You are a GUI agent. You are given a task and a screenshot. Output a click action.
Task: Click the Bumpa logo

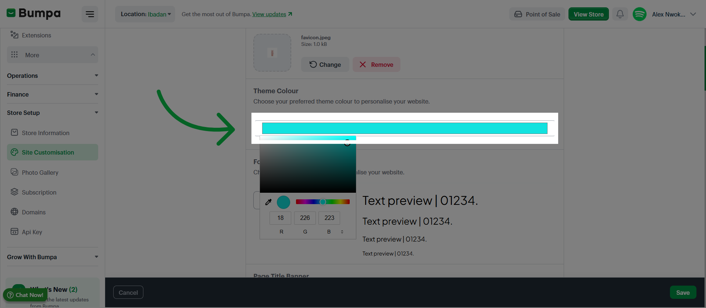point(33,14)
